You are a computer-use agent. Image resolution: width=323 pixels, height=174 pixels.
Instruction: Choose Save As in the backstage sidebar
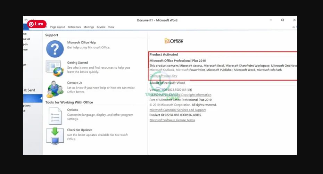tap(26, 39)
